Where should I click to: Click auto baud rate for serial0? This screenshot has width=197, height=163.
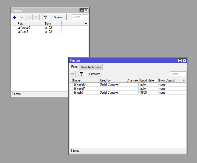(143, 84)
